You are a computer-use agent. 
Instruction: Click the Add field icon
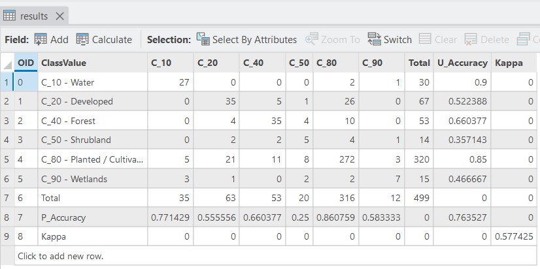pos(41,40)
